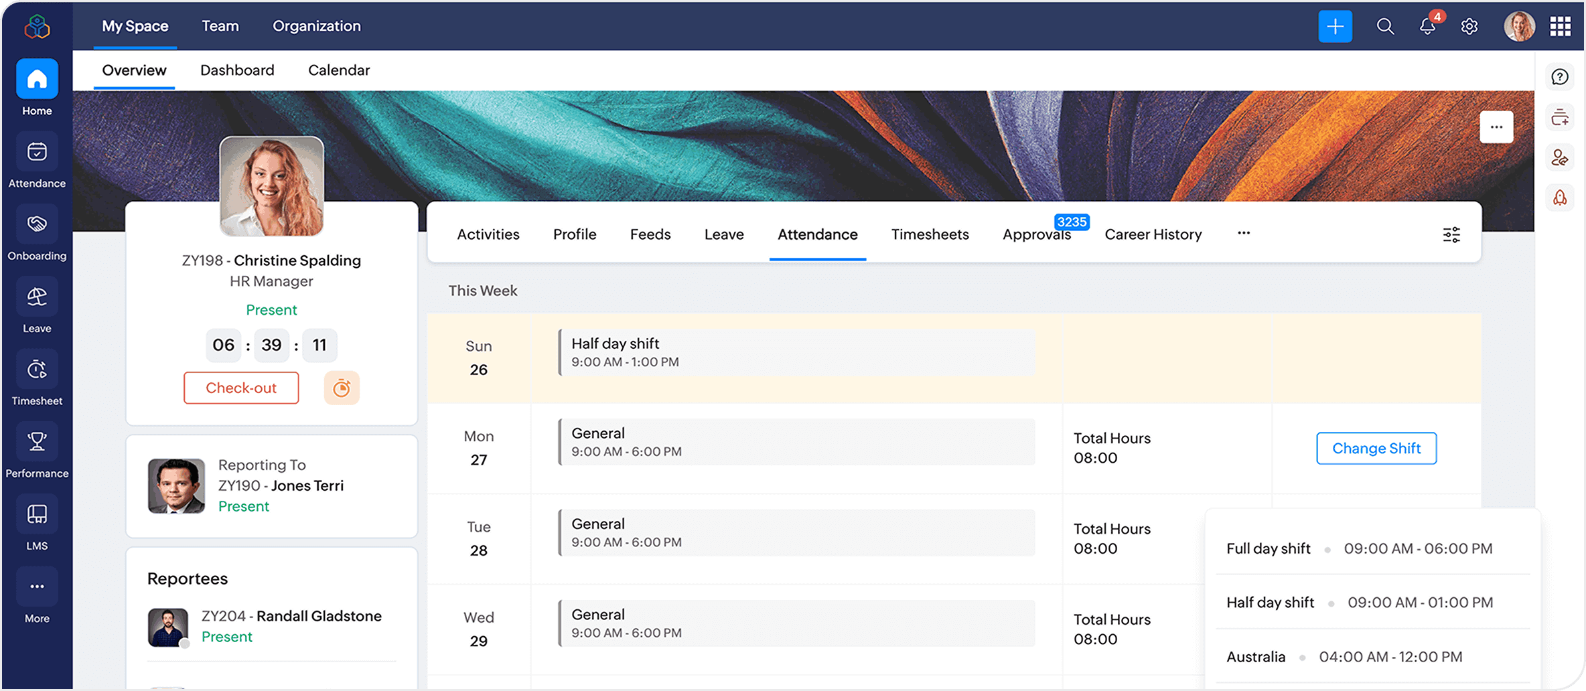Viewport: 1586px width, 691px height.
Task: Switch to the Team tab
Action: (220, 26)
